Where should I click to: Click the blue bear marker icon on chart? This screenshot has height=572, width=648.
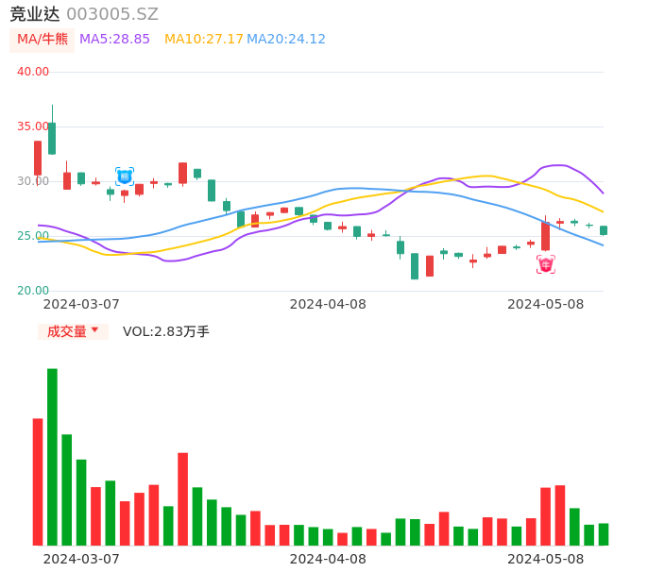pos(125,177)
